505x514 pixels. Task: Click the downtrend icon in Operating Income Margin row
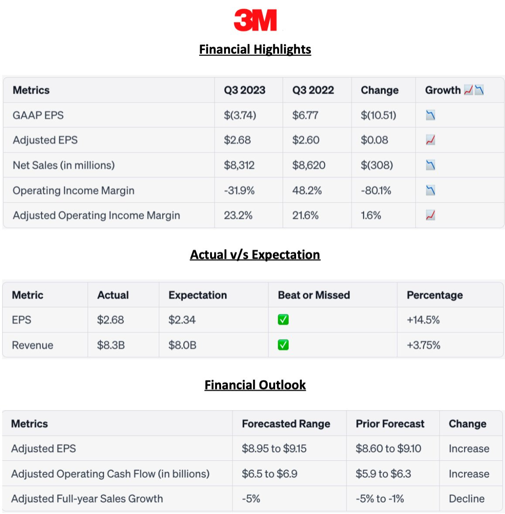pos(430,190)
